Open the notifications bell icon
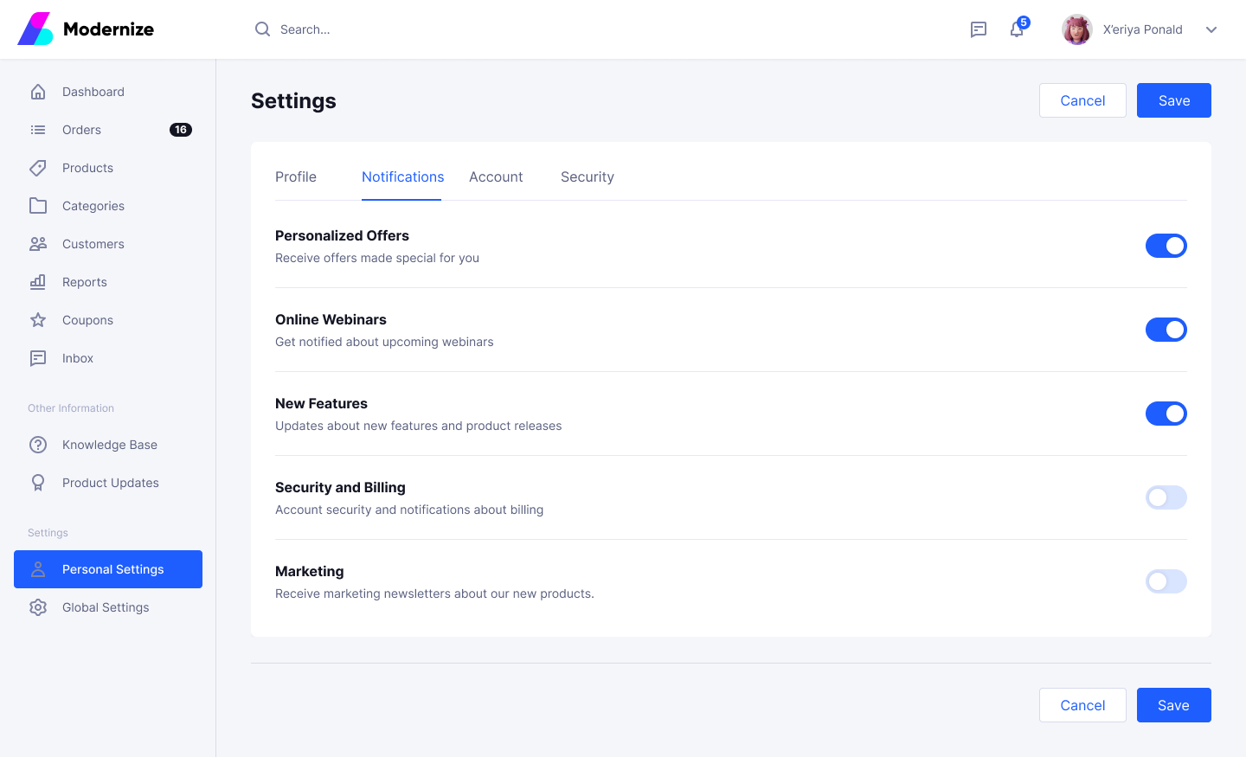This screenshot has height=757, width=1246. click(1018, 29)
